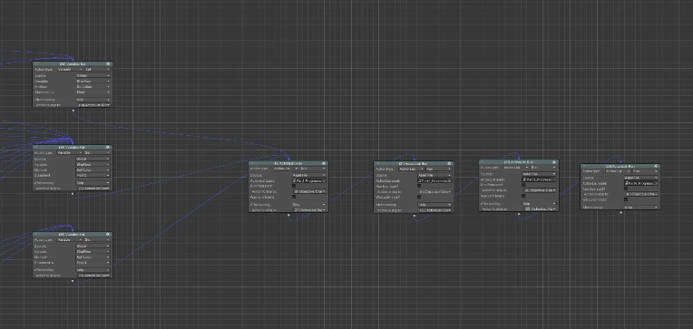
Task: Open gear menu on middle Variable: Set node
Action: 108,147
